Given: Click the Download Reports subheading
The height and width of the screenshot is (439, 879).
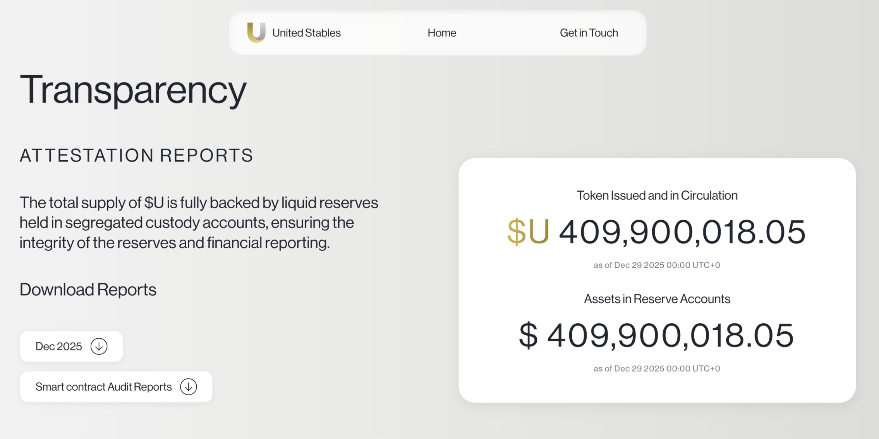Looking at the screenshot, I should (88, 290).
